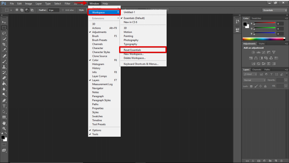Choose the Eyedropper tool

pos(4,50)
